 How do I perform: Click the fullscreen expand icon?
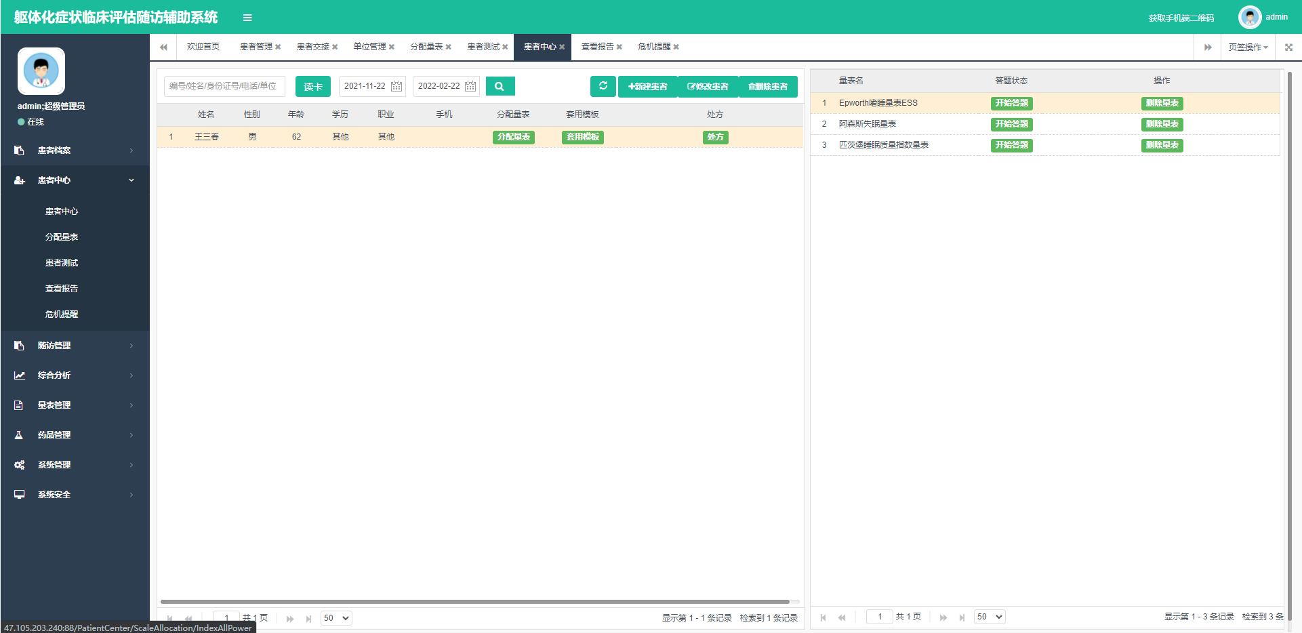pos(1288,47)
